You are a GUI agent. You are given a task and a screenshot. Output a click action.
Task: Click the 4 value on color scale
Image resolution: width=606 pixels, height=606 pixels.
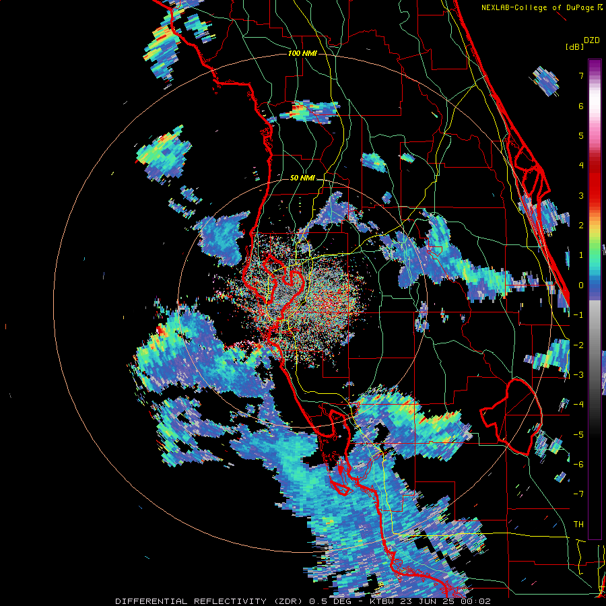pos(581,166)
